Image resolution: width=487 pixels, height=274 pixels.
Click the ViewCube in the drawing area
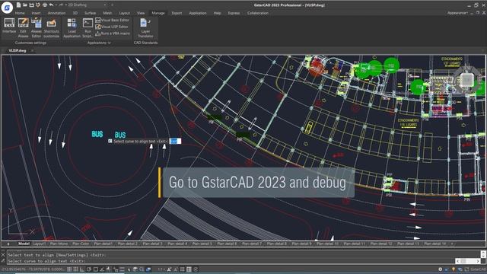tap(466, 80)
